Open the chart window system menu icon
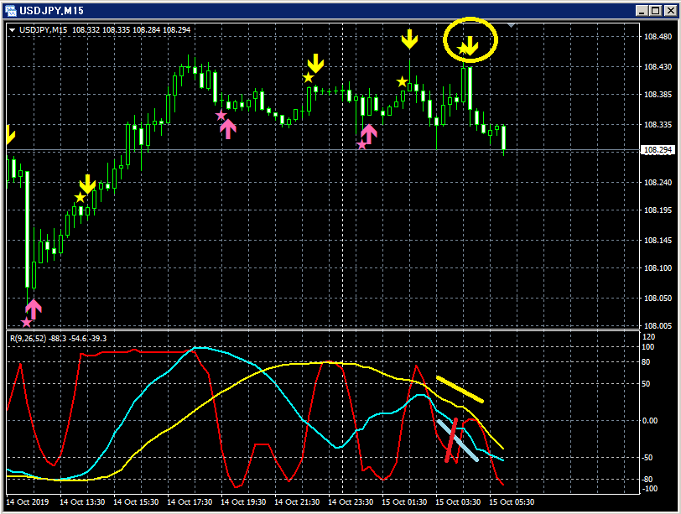The width and height of the screenshot is (681, 514). click(10, 10)
